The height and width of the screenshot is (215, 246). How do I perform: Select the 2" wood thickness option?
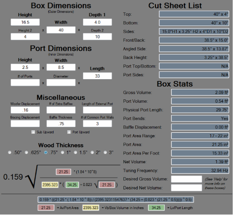[x=92, y=153]
